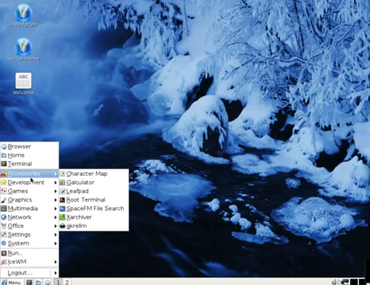Click the Character Map icon
The height and width of the screenshot is (285, 370).
(62, 174)
